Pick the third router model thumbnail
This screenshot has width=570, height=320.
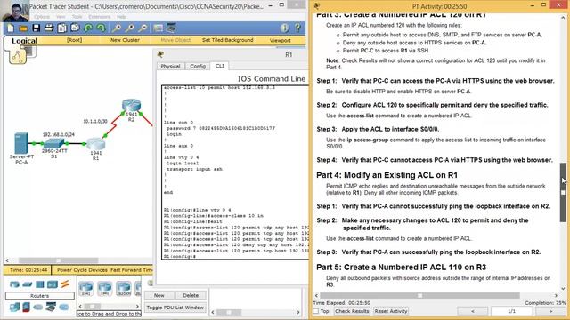click(x=123, y=288)
